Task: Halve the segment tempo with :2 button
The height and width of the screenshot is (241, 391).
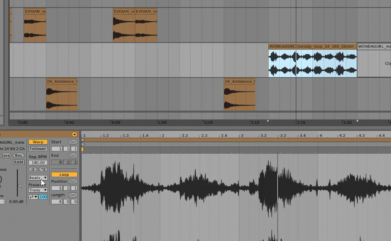Action: [33, 170]
